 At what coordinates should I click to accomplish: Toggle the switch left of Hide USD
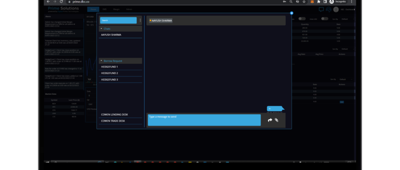click(302, 19)
